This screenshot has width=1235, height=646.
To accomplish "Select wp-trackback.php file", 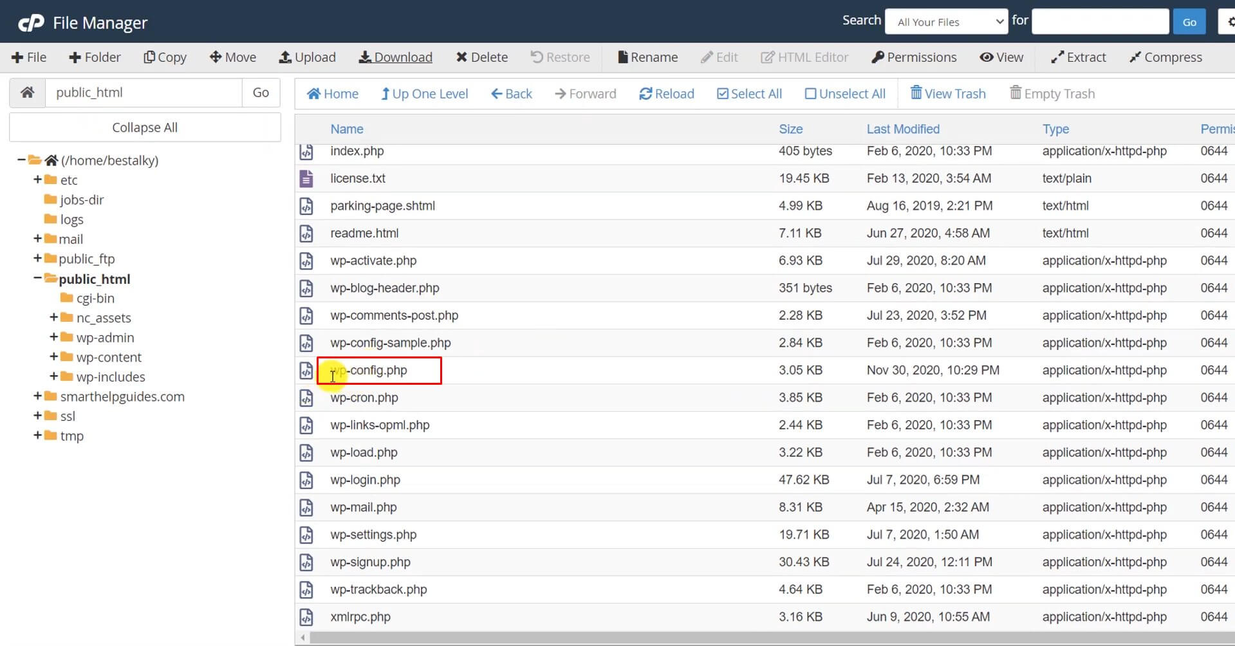I will 378,589.
